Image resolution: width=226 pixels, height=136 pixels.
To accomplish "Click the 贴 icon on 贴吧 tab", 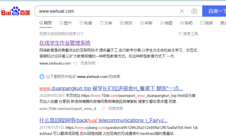I will click(x=182, y=23).
